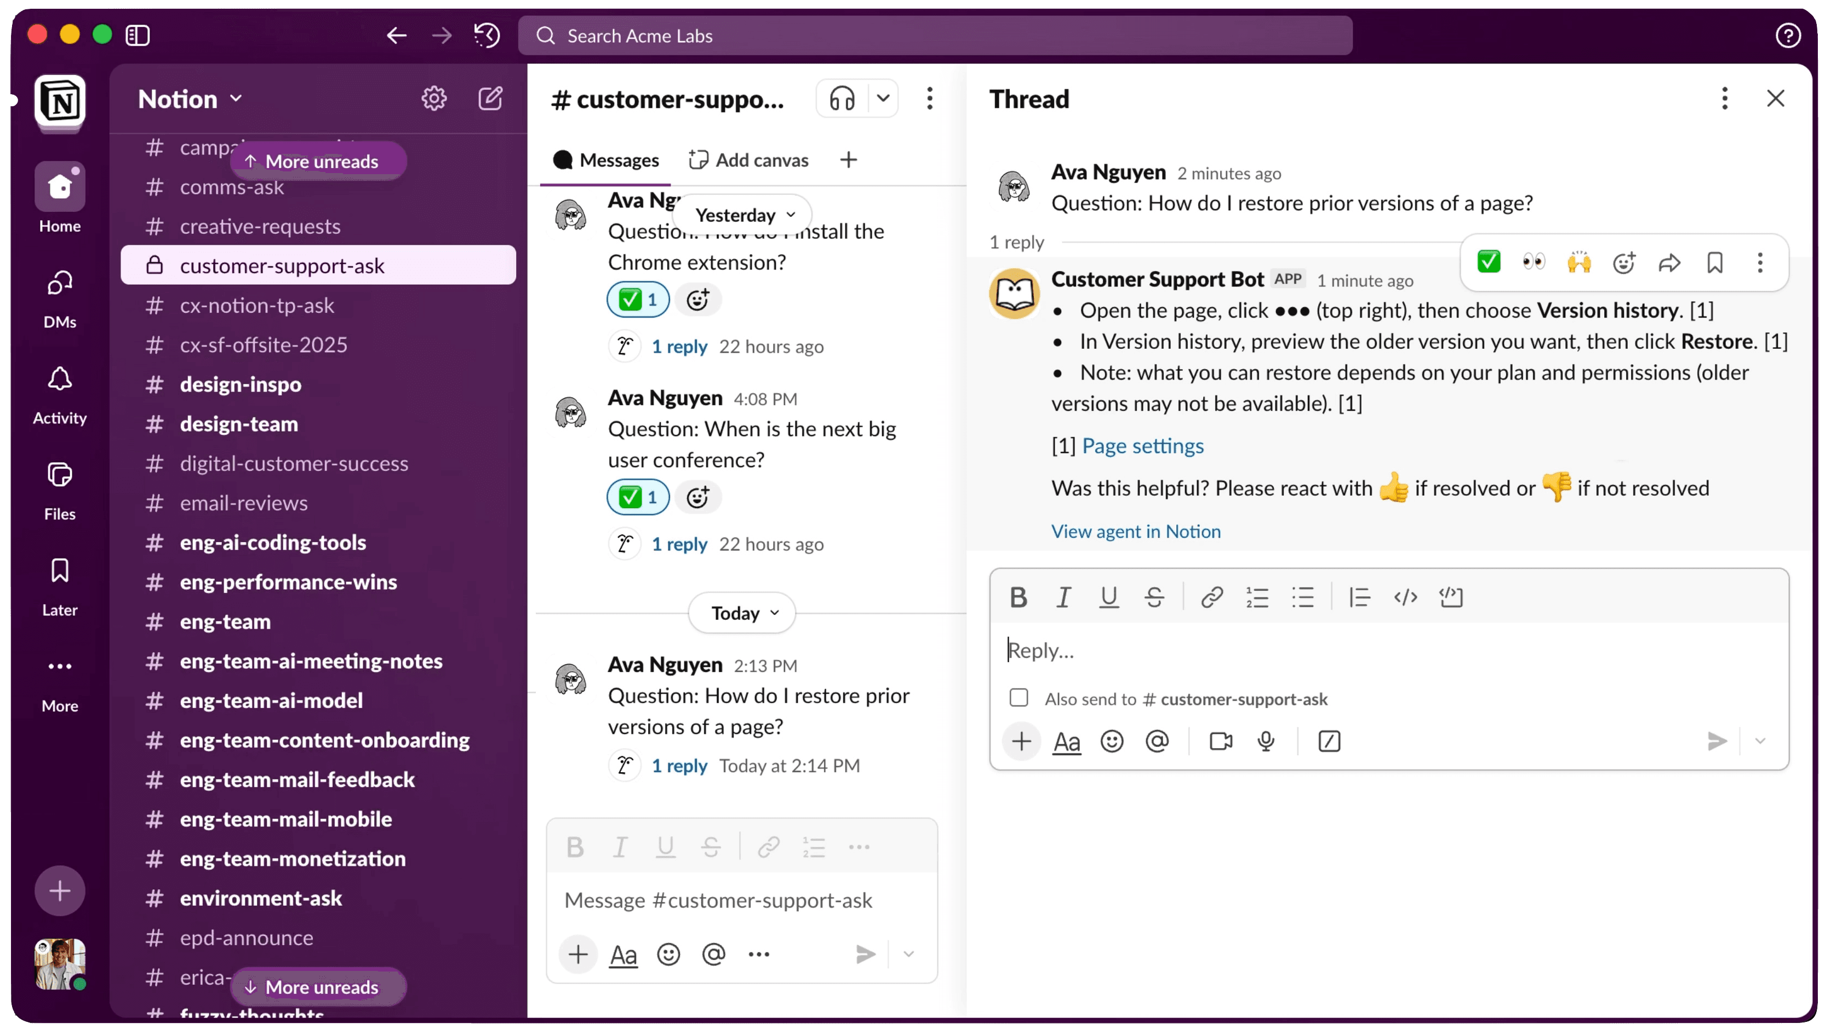Viewport: 1825px width, 1029px height.
Task: Toggle checkmark reaction on Chrome extension question
Action: pos(638,300)
